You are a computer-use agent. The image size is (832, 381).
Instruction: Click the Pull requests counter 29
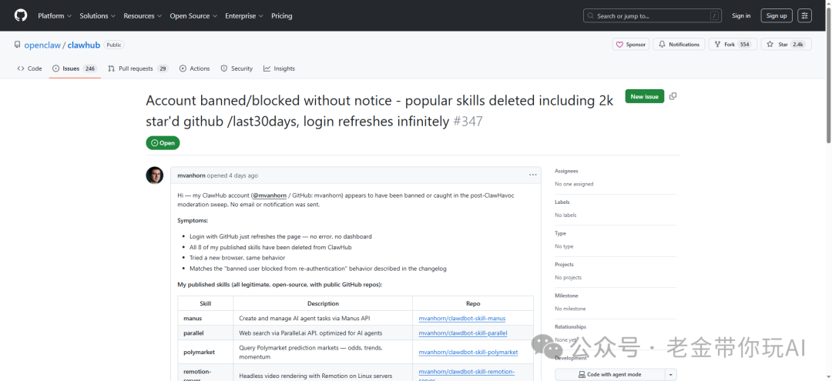coord(163,69)
